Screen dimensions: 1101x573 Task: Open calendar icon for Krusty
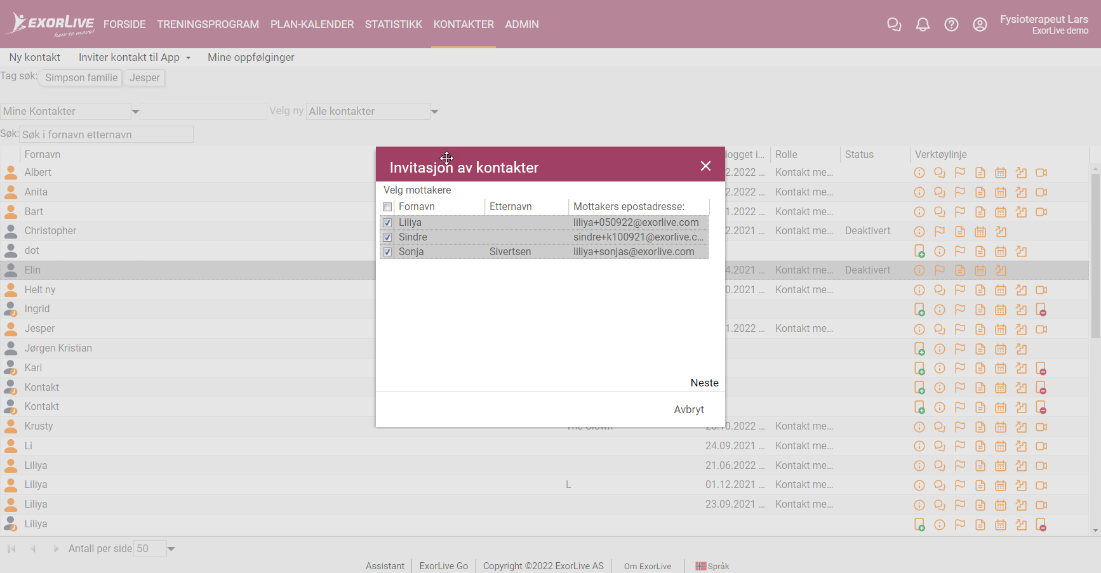[1001, 427]
